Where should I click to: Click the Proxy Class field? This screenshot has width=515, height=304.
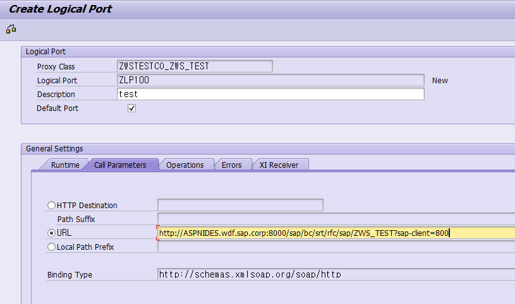[x=195, y=66]
